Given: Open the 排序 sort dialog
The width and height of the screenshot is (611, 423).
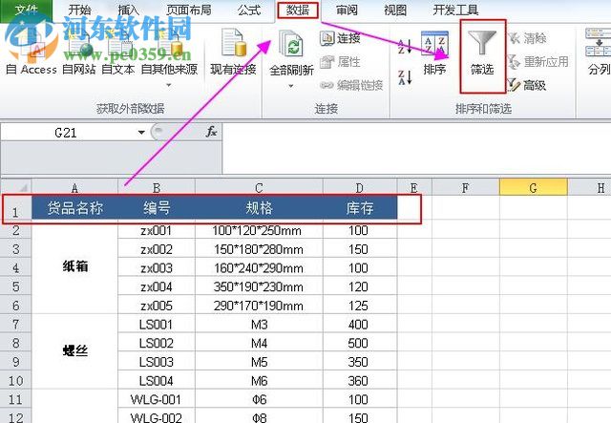Looking at the screenshot, I should point(434,53).
